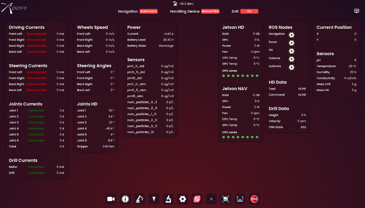This screenshot has width=365, height=208.
Task: Open the image capture frame icon
Action: 225,199
